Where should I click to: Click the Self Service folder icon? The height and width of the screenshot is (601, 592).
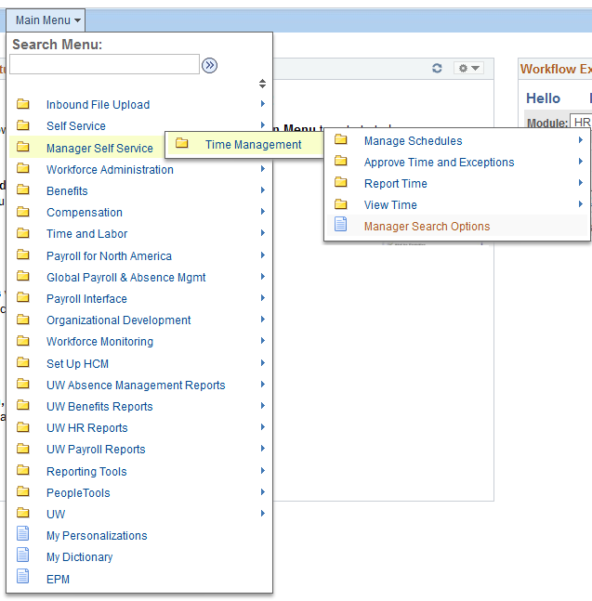point(23,125)
